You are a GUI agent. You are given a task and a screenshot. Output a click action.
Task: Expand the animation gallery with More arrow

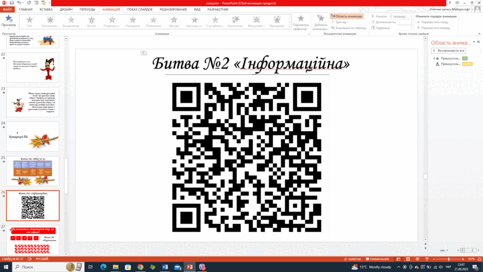290,27
